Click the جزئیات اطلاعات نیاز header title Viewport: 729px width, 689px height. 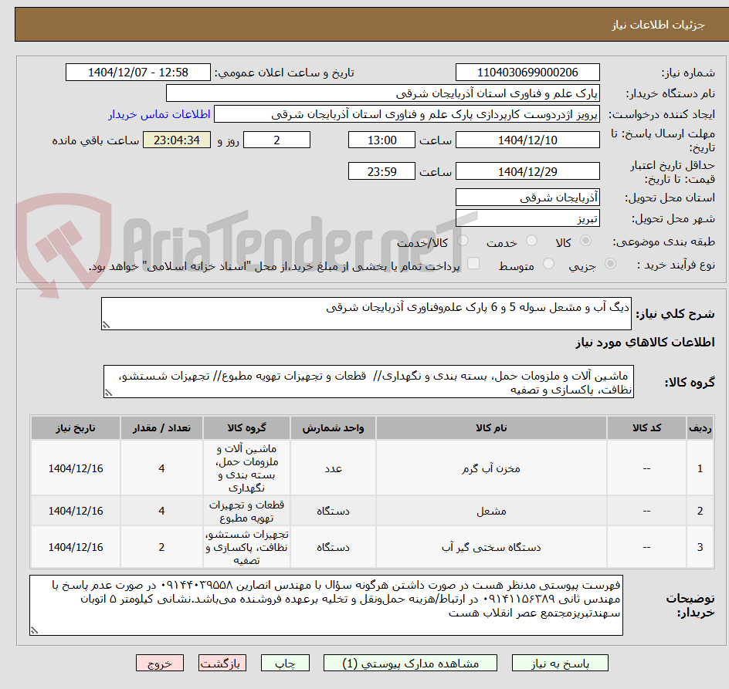[658, 25]
